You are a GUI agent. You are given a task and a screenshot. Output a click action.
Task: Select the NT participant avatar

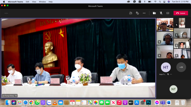tap(173, 89)
